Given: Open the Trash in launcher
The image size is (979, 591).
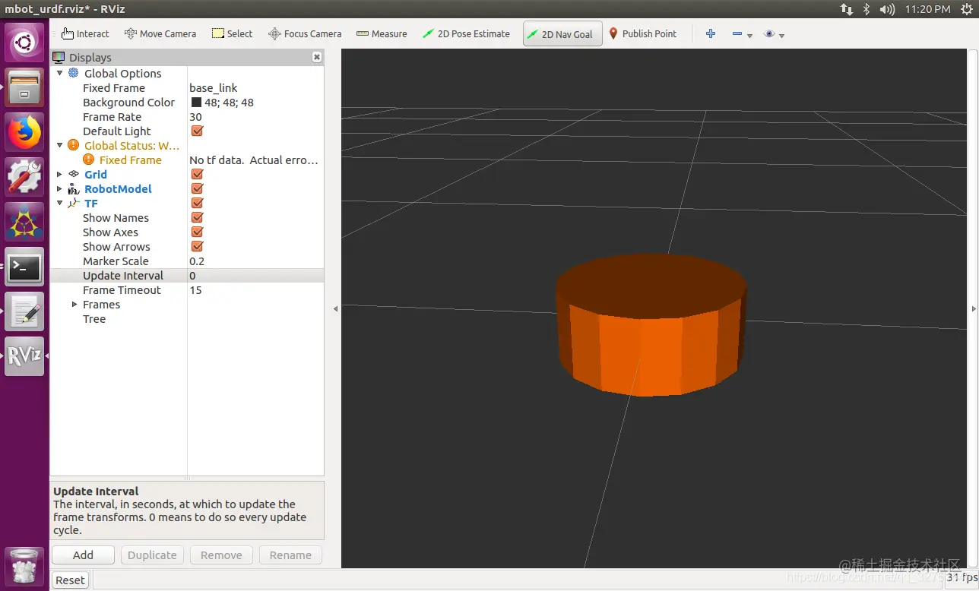Looking at the screenshot, I should [x=25, y=565].
